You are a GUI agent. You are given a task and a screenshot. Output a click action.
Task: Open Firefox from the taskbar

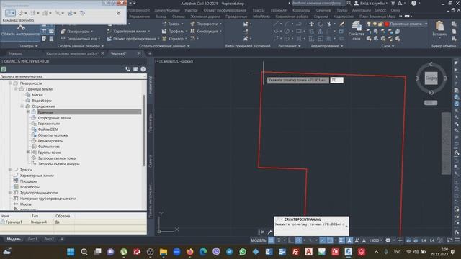click(189, 252)
